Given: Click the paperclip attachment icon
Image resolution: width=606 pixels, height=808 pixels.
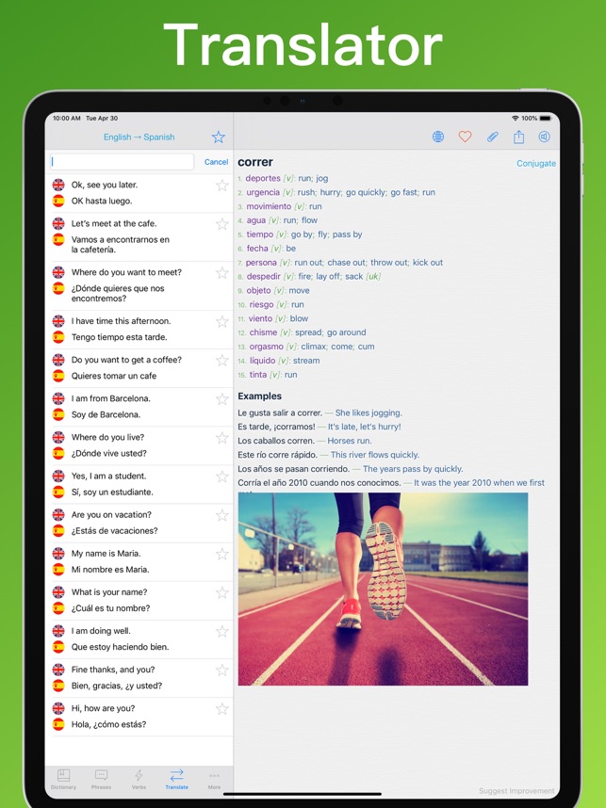Looking at the screenshot, I should tap(492, 137).
